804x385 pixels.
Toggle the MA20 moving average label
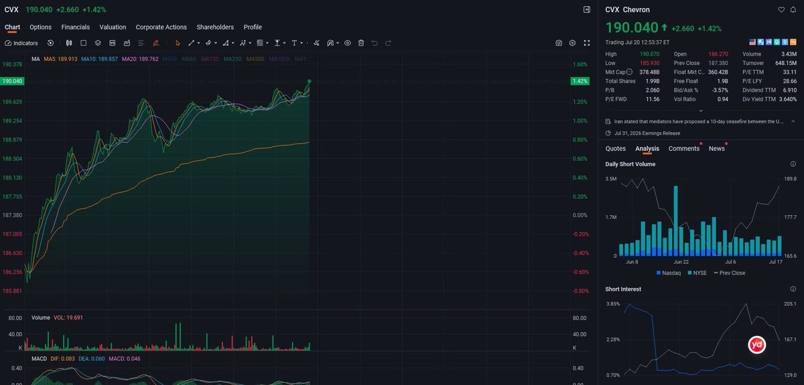(140, 59)
